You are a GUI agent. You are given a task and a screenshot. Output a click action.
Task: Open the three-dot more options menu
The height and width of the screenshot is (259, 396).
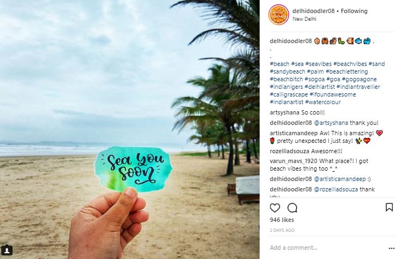pyautogui.click(x=392, y=249)
